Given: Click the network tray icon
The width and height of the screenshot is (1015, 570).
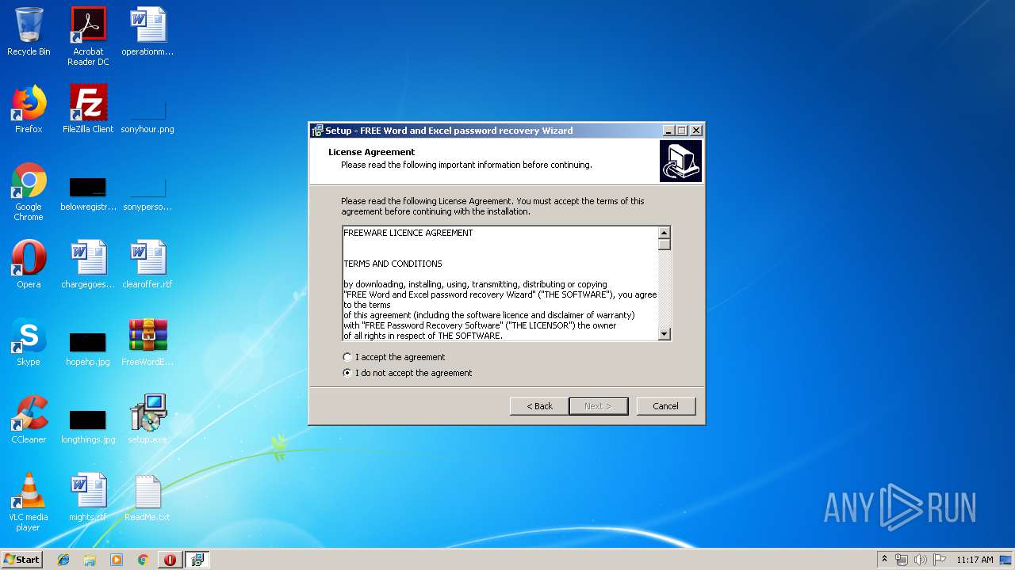Looking at the screenshot, I should [902, 560].
